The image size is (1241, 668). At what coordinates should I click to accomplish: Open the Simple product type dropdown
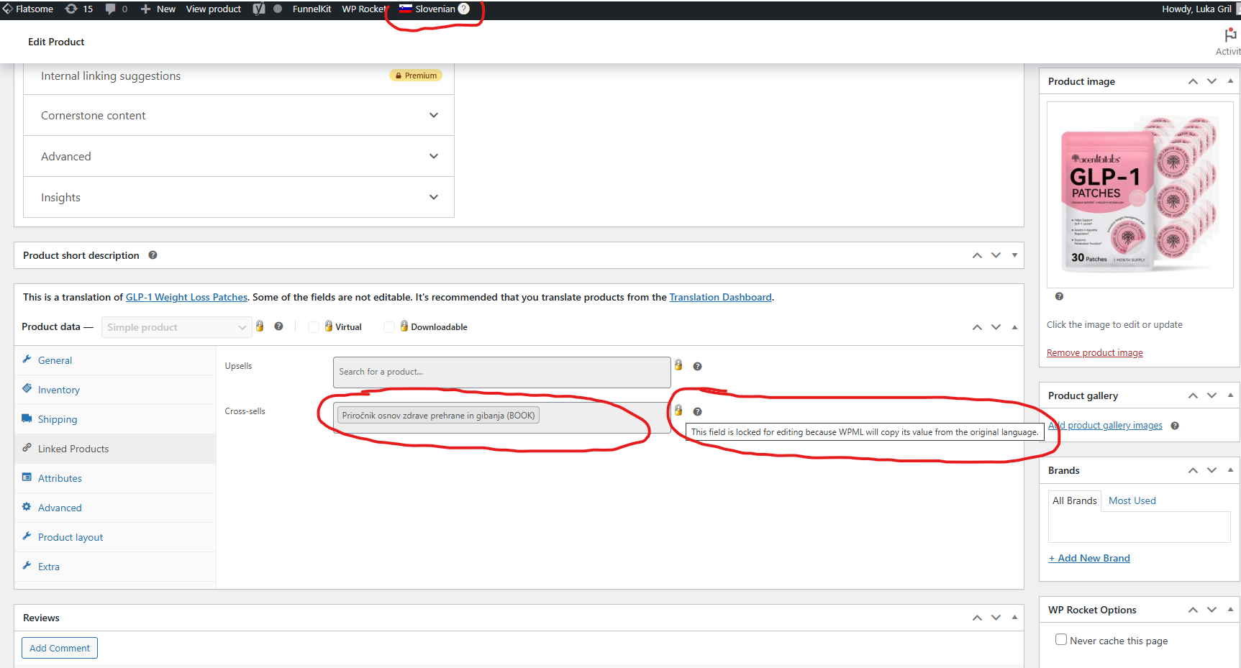(x=176, y=327)
